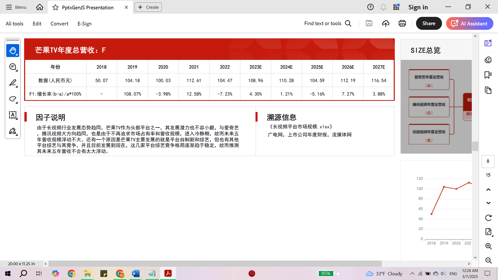Open the Help question mark icon
The image size is (498, 280).
click(x=370, y=7)
